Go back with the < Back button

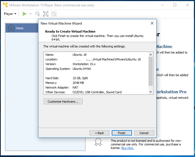point(99,133)
